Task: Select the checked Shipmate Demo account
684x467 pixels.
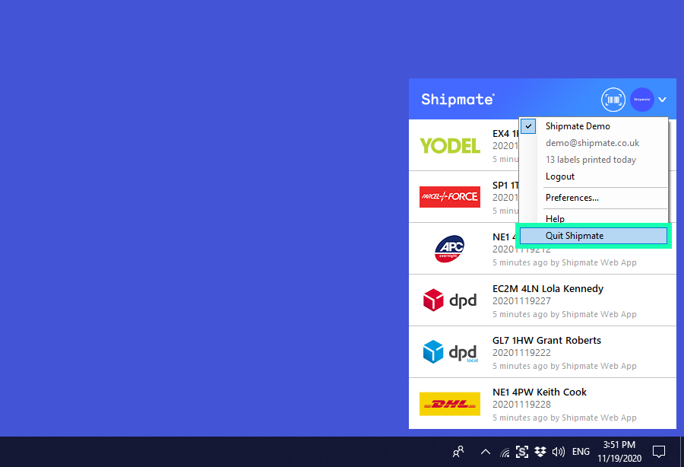Action: [x=594, y=126]
